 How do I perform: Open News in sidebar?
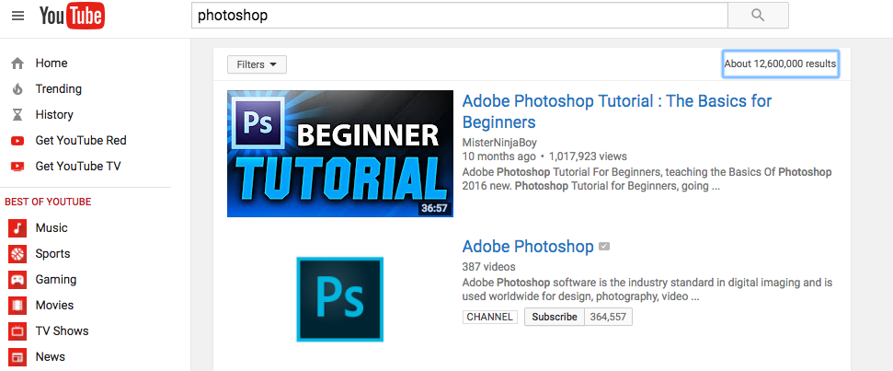coord(50,357)
